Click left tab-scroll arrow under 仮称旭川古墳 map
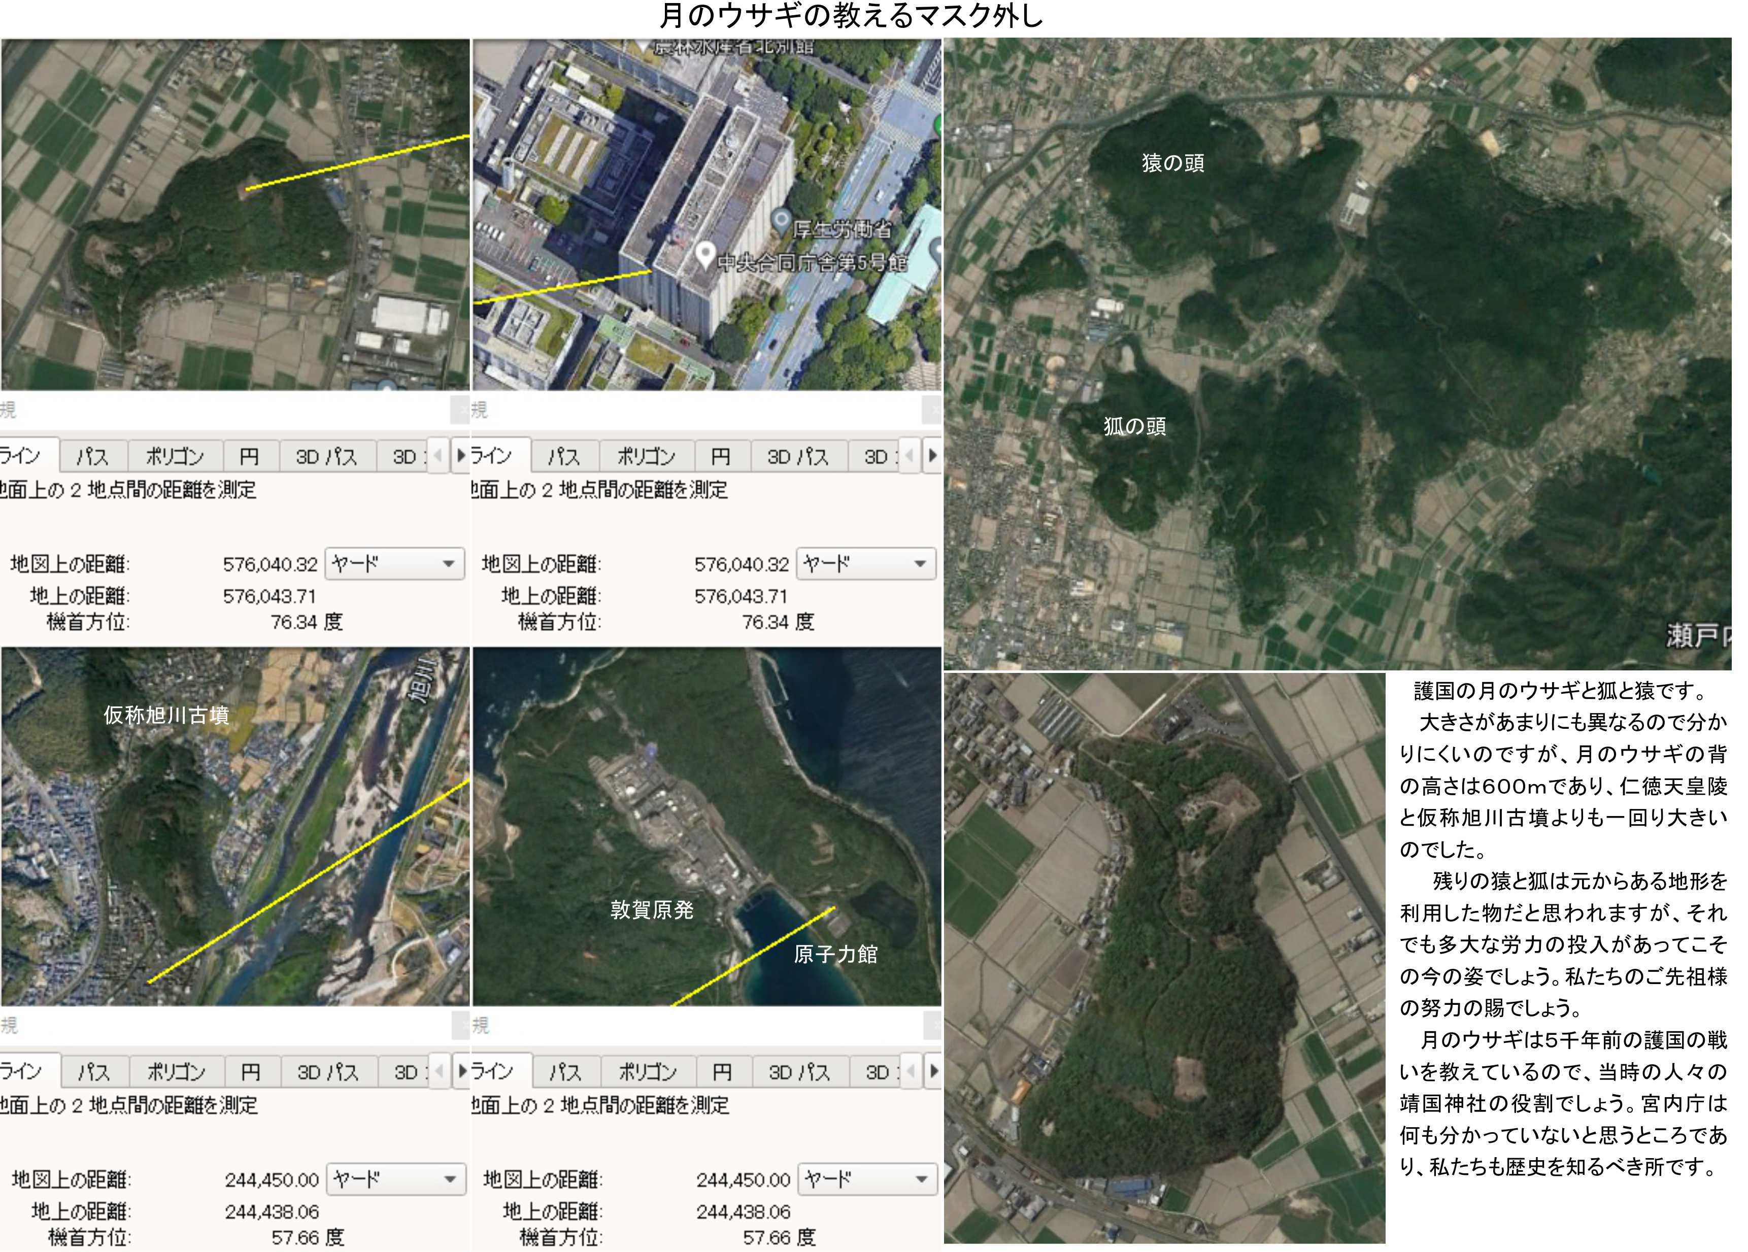The image size is (1748, 1252). (440, 1070)
